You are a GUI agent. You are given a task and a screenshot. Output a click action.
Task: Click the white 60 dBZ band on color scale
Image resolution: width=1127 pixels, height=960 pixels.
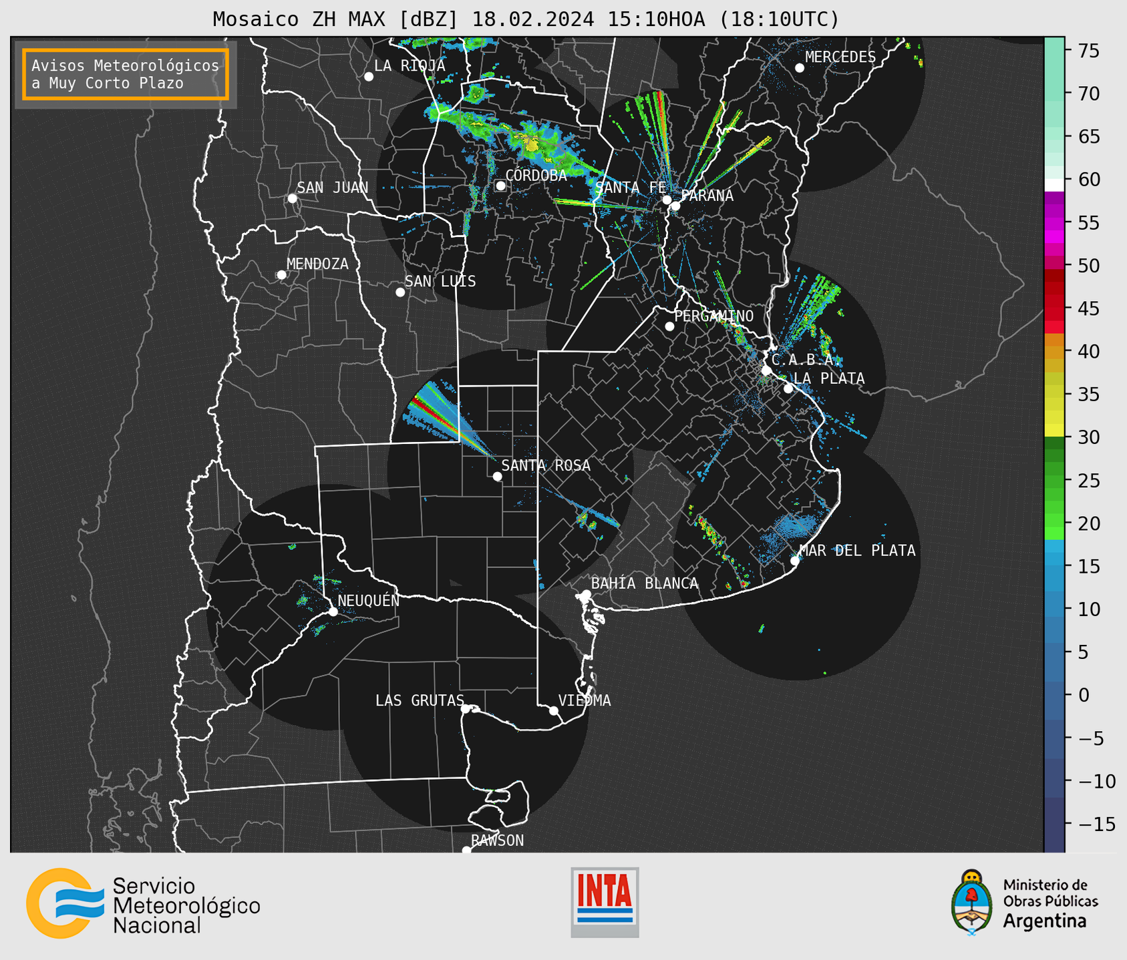click(1054, 185)
